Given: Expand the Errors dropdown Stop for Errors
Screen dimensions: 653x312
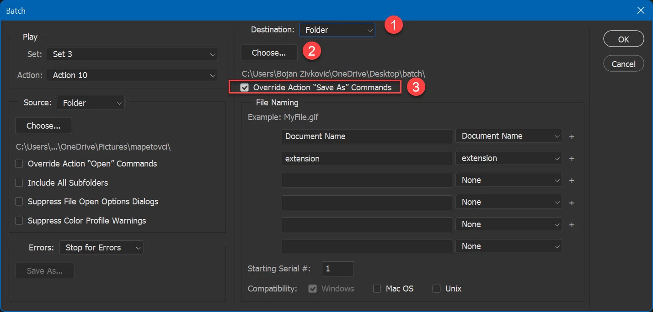Looking at the screenshot, I should [101, 248].
